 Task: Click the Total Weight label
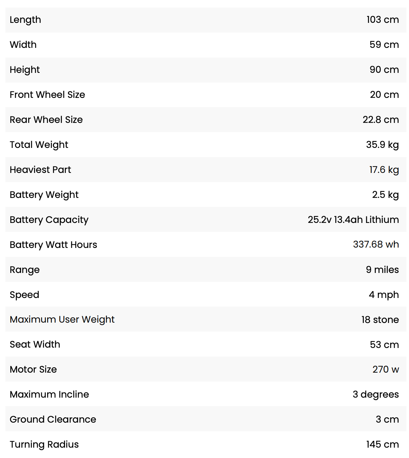click(39, 145)
